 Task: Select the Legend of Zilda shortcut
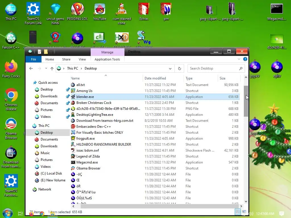[x=155, y=156]
